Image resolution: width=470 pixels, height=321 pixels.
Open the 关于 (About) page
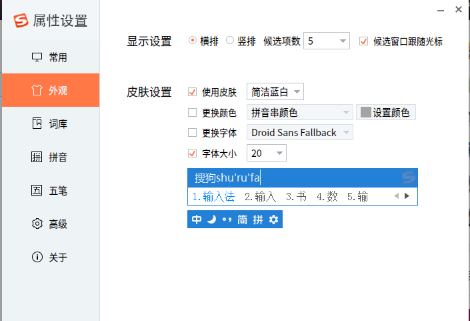[51, 257]
